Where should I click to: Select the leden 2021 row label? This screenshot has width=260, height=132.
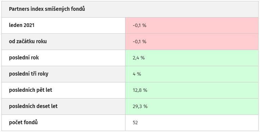click(x=22, y=25)
